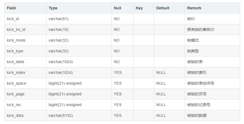Click the "Field" column header
The height and width of the screenshot is (124, 244).
(11, 8)
